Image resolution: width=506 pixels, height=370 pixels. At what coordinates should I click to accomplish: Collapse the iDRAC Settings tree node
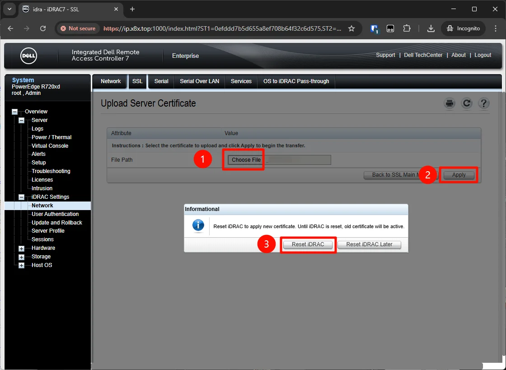[21, 197]
